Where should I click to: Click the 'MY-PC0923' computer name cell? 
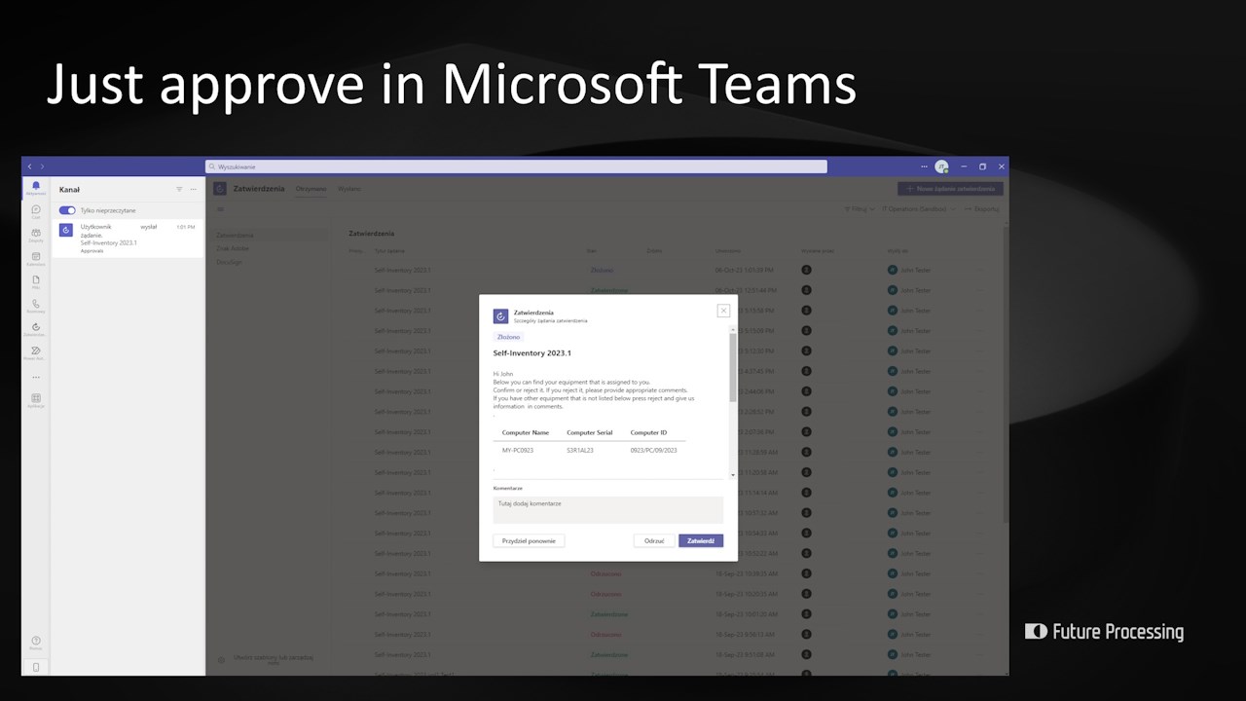point(518,451)
